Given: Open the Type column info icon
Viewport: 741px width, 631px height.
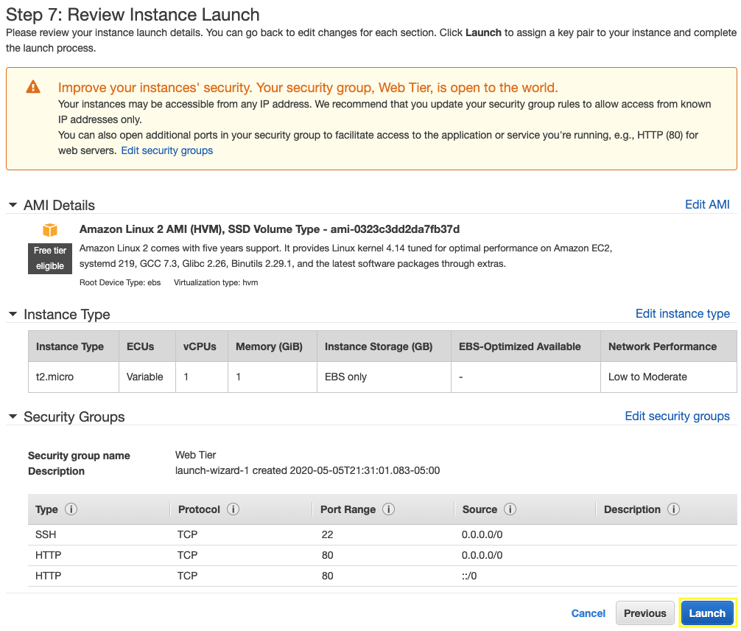Looking at the screenshot, I should [71, 509].
